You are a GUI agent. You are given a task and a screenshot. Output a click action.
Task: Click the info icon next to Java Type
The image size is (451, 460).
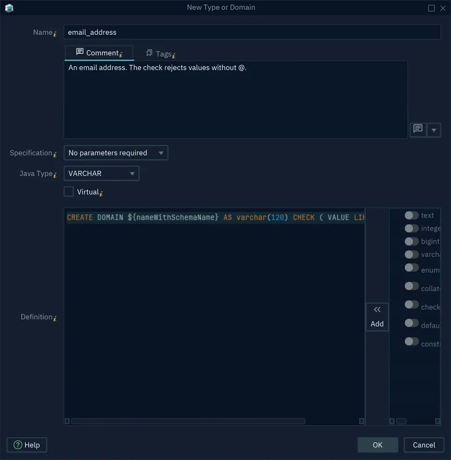tap(55, 175)
